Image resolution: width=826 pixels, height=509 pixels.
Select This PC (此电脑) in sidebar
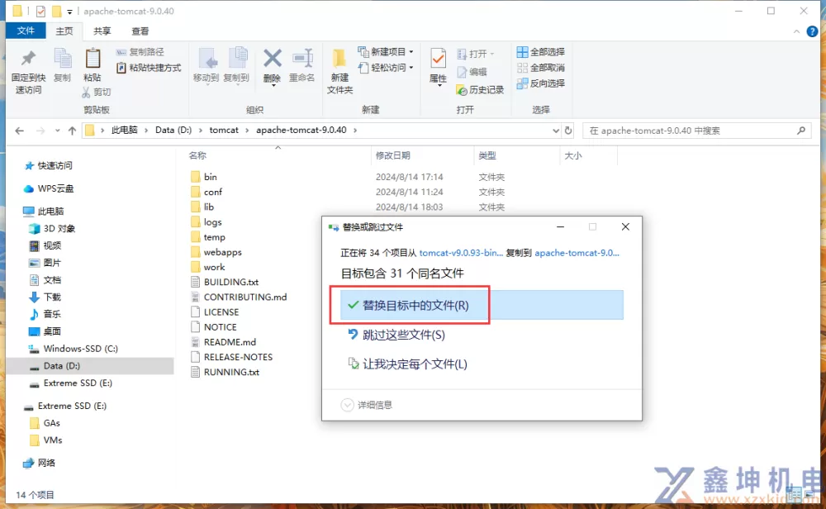click(43, 212)
